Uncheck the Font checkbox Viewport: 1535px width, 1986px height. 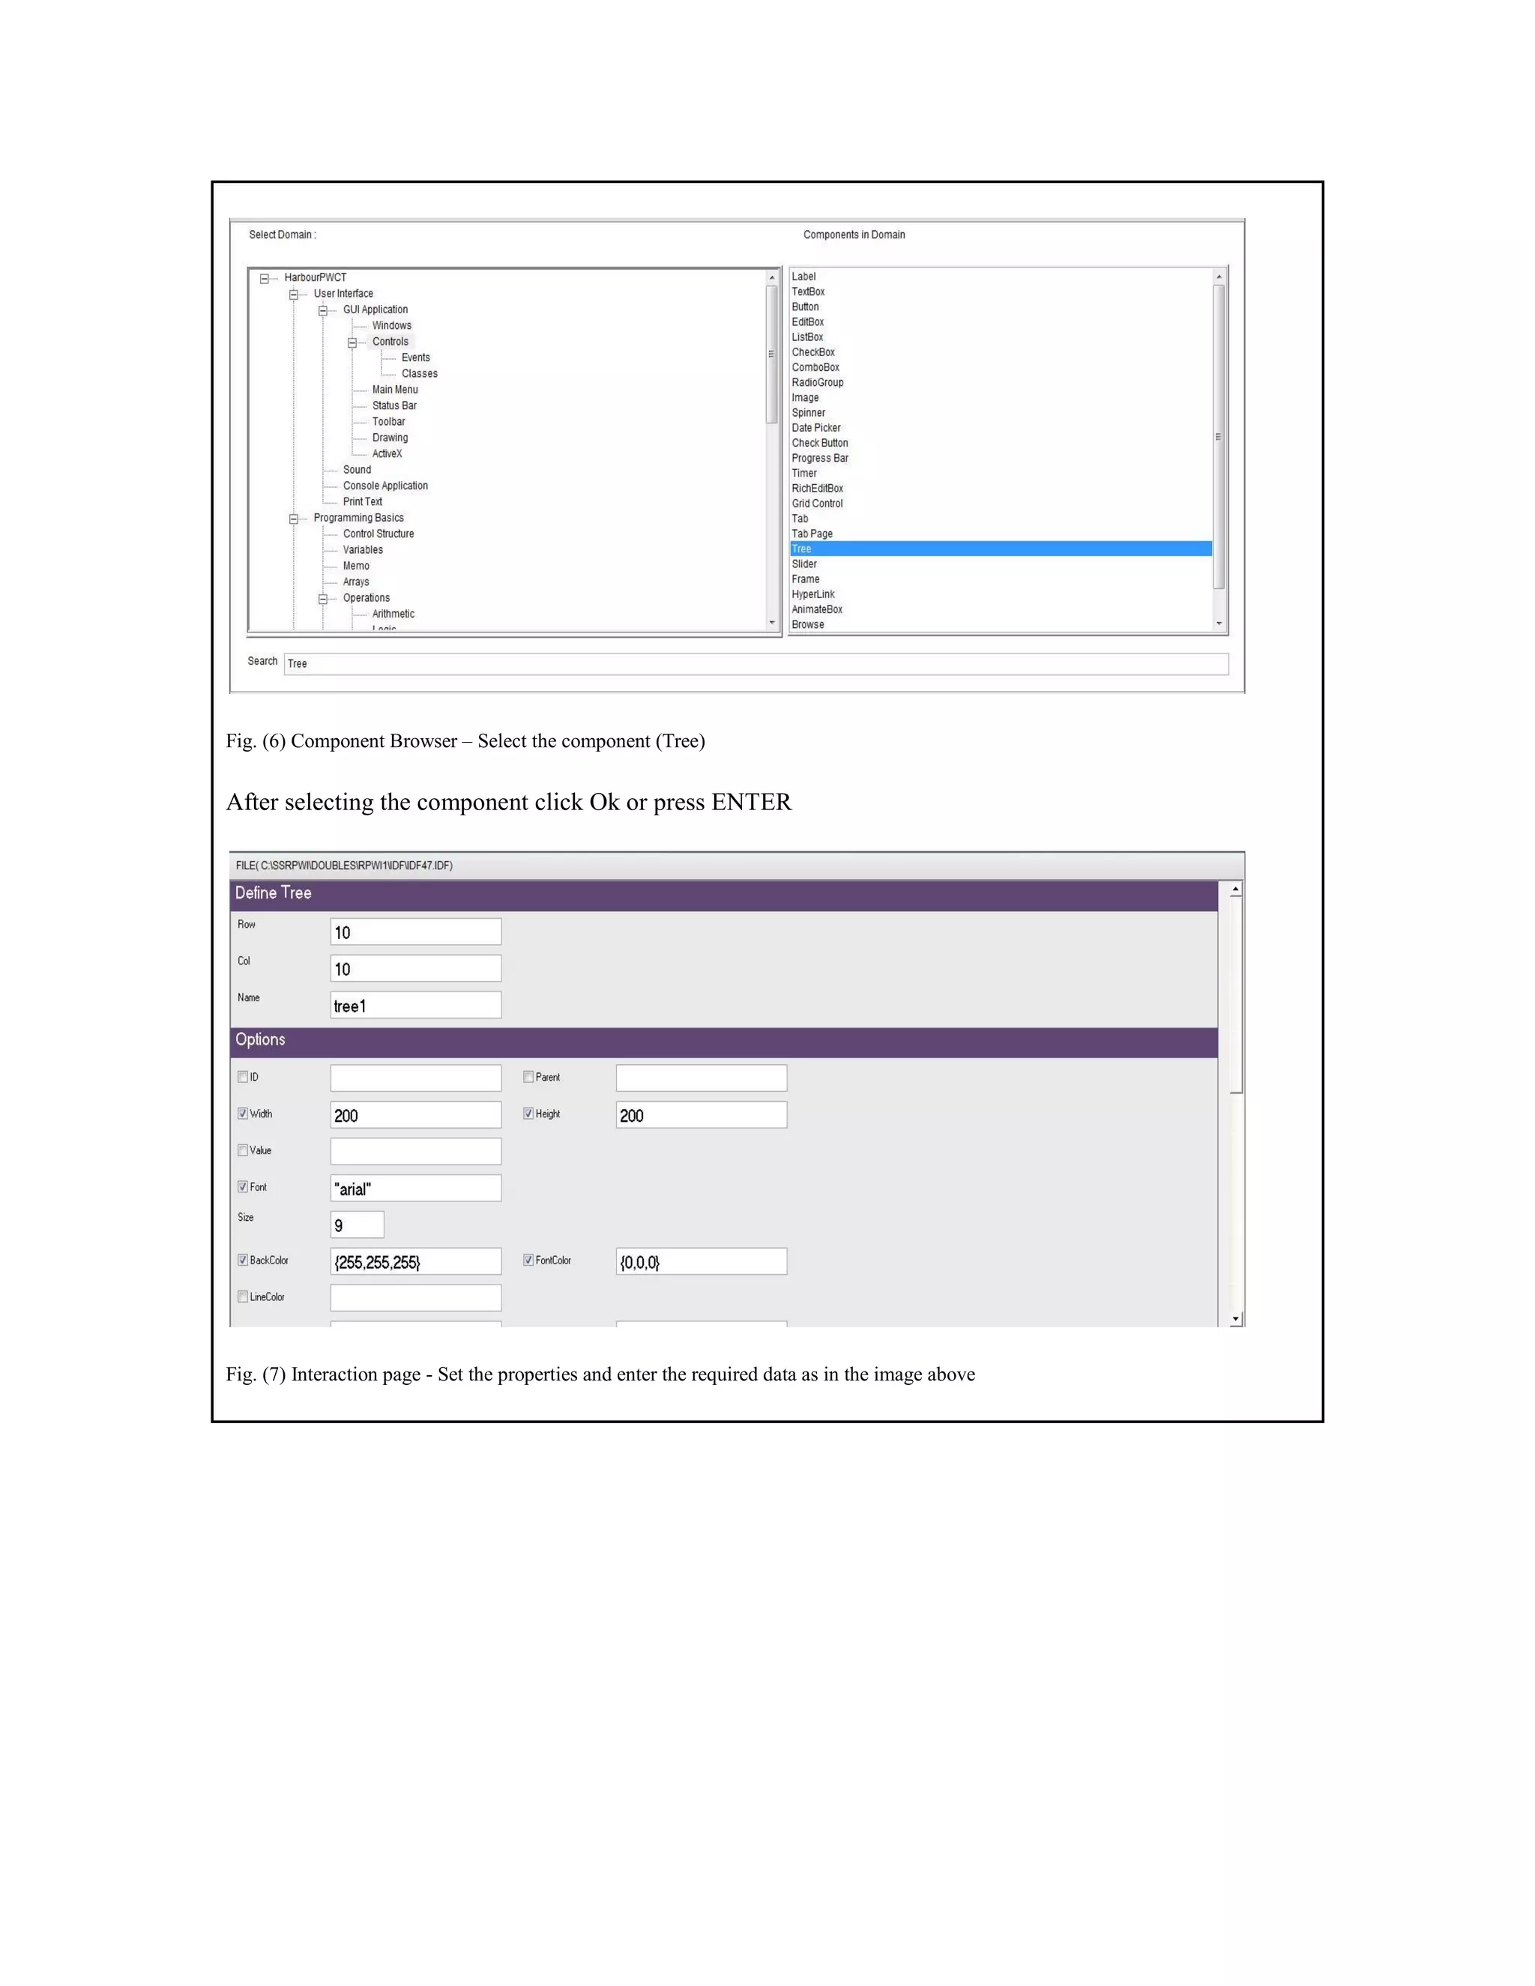[x=243, y=1186]
